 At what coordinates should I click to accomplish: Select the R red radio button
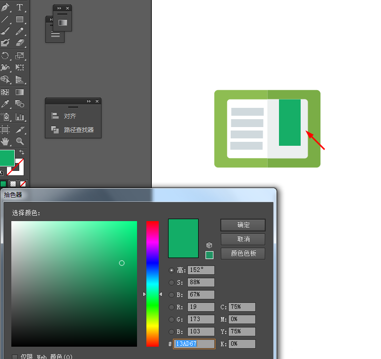(172, 307)
